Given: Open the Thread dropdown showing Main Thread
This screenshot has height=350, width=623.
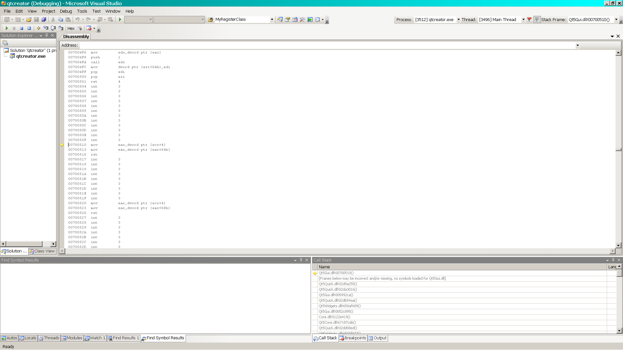Looking at the screenshot, I should point(523,20).
